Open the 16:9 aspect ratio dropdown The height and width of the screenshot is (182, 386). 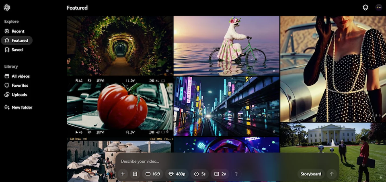[x=153, y=174]
